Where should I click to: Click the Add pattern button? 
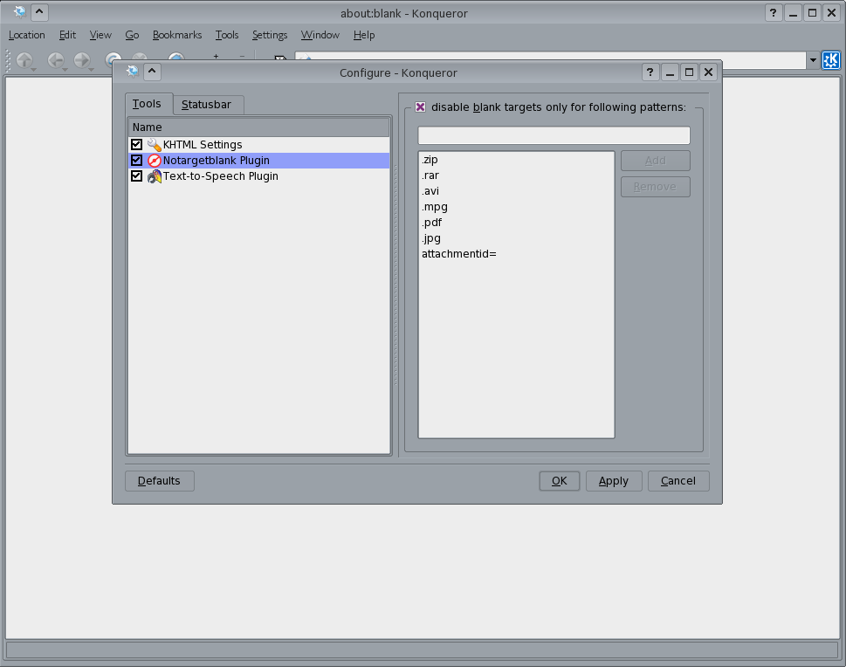pyautogui.click(x=656, y=161)
